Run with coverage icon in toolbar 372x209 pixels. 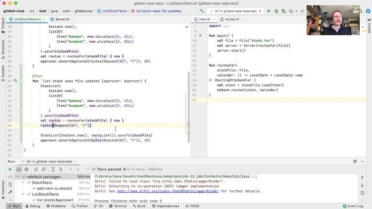point(284,11)
